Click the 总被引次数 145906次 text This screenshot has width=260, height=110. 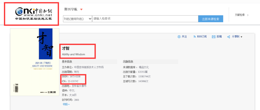136,81
